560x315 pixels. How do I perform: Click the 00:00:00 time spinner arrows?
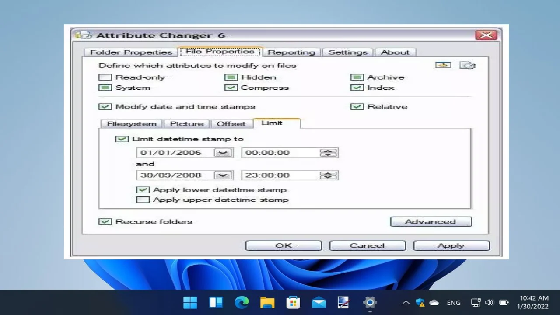(x=328, y=153)
